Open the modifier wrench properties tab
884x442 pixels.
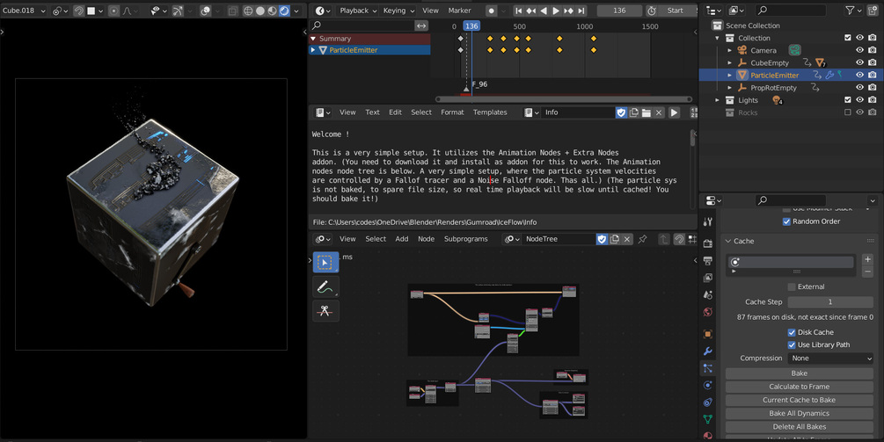[x=708, y=351]
